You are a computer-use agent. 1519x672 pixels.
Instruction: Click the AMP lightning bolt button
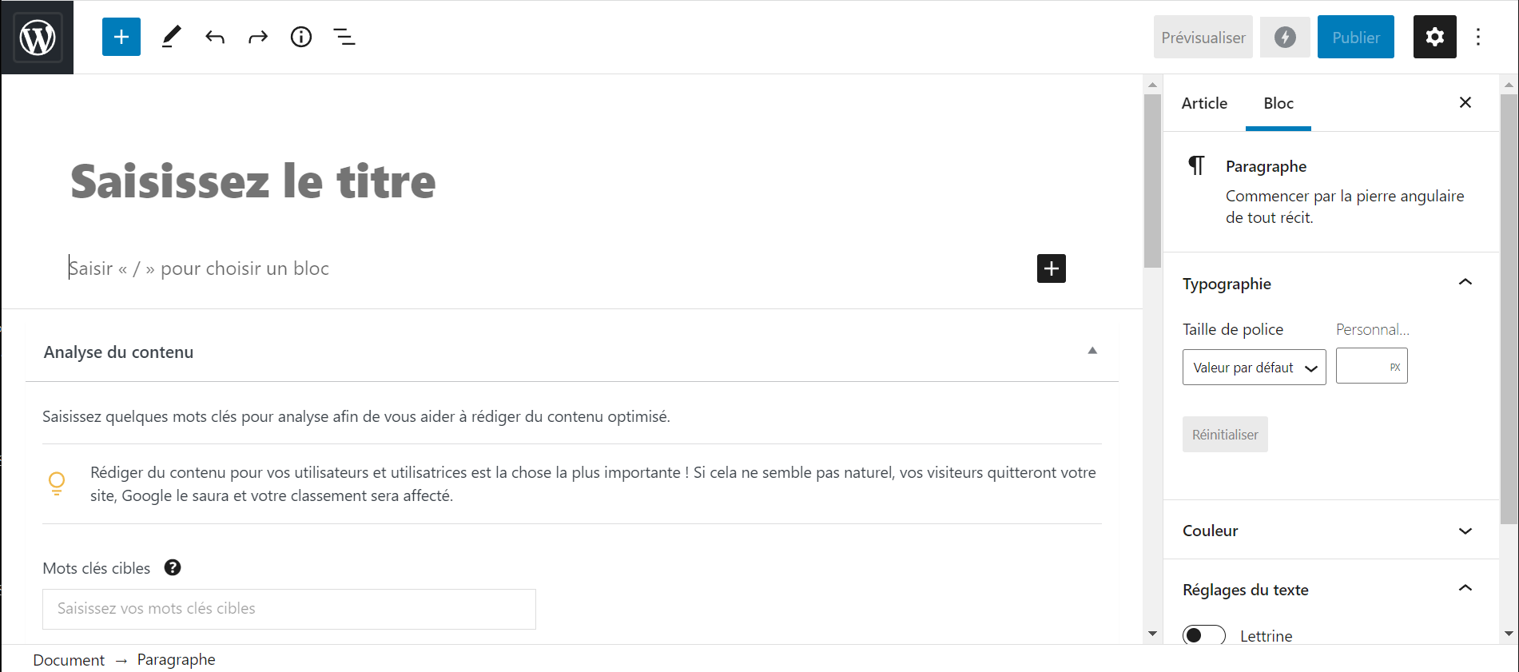(x=1285, y=37)
